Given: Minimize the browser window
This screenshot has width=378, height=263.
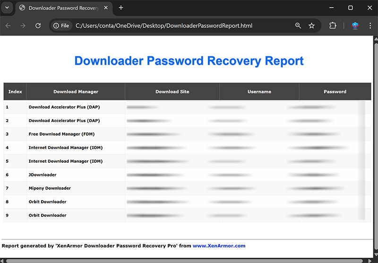Looking at the screenshot, I should (x=332, y=8).
